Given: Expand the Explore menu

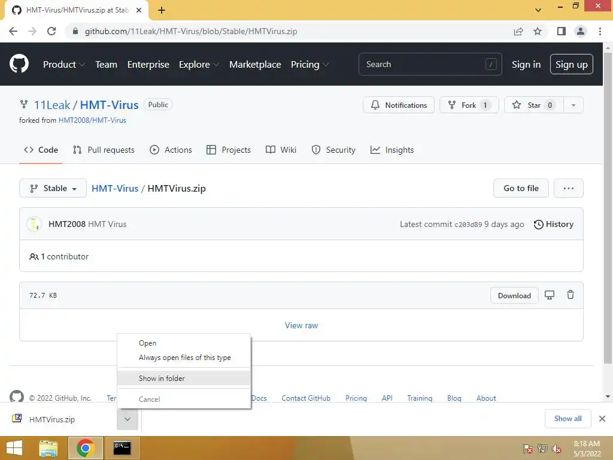Looking at the screenshot, I should (199, 65).
